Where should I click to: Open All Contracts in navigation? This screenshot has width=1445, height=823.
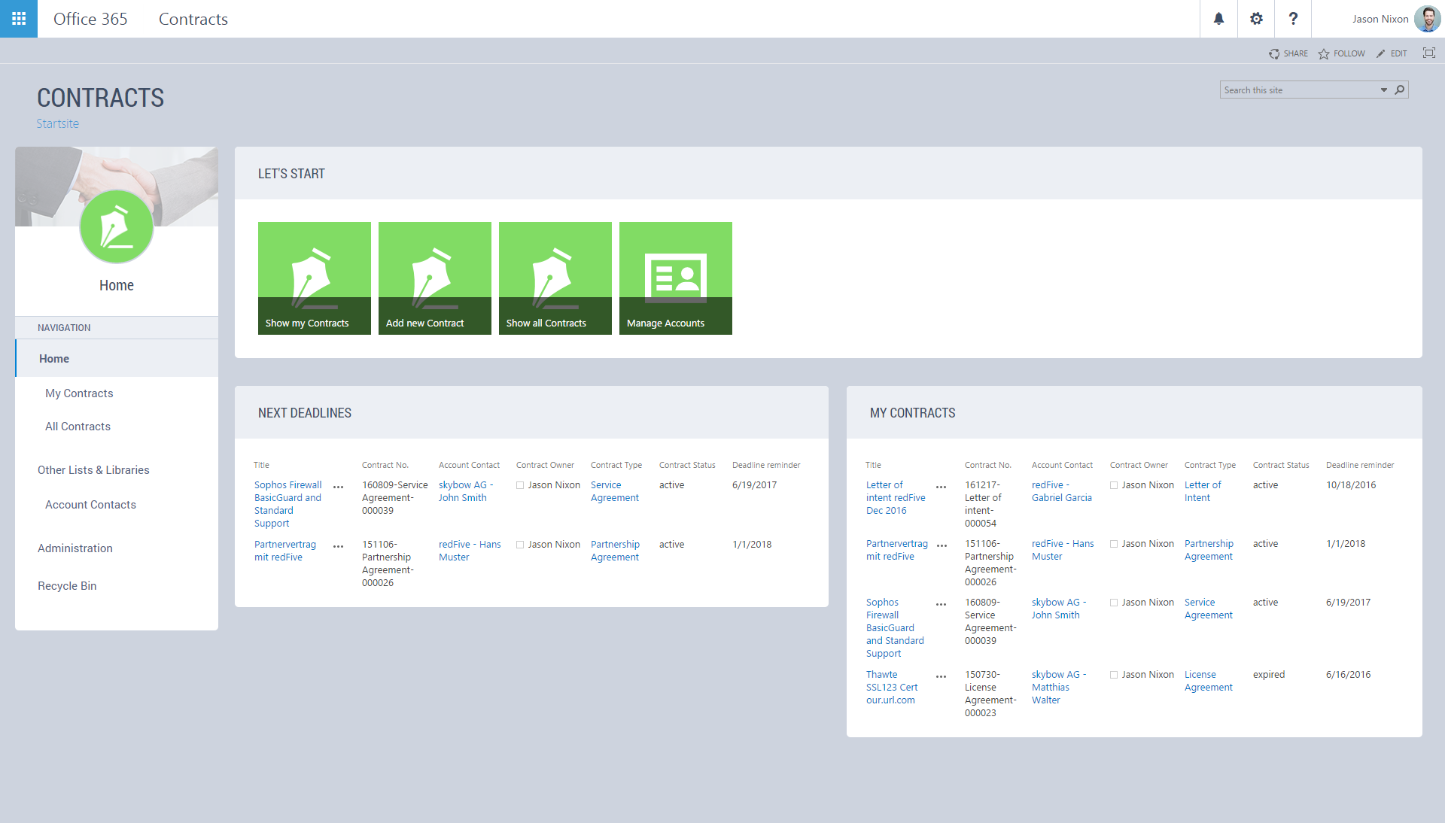pos(78,427)
